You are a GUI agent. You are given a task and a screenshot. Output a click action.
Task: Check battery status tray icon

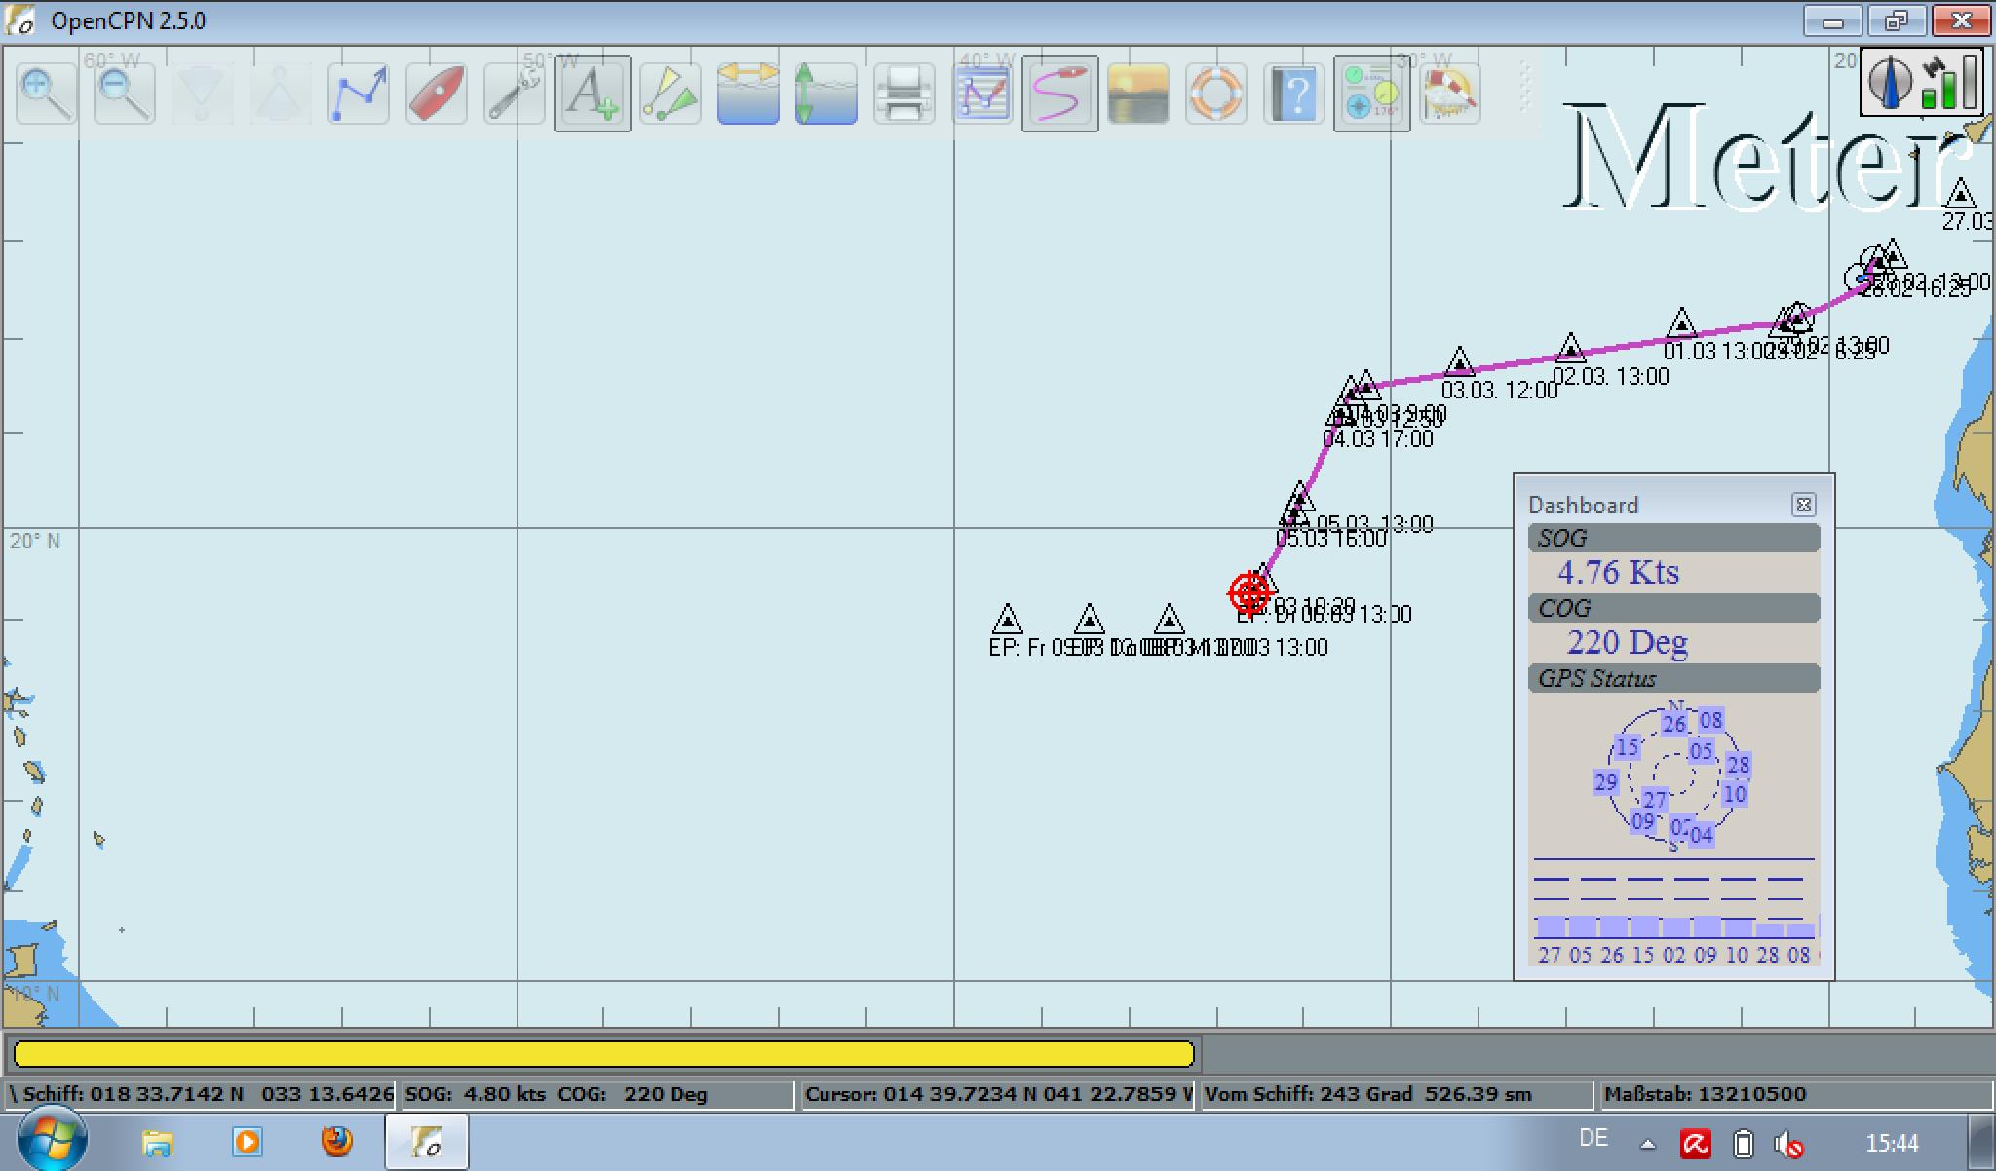[x=1744, y=1144]
